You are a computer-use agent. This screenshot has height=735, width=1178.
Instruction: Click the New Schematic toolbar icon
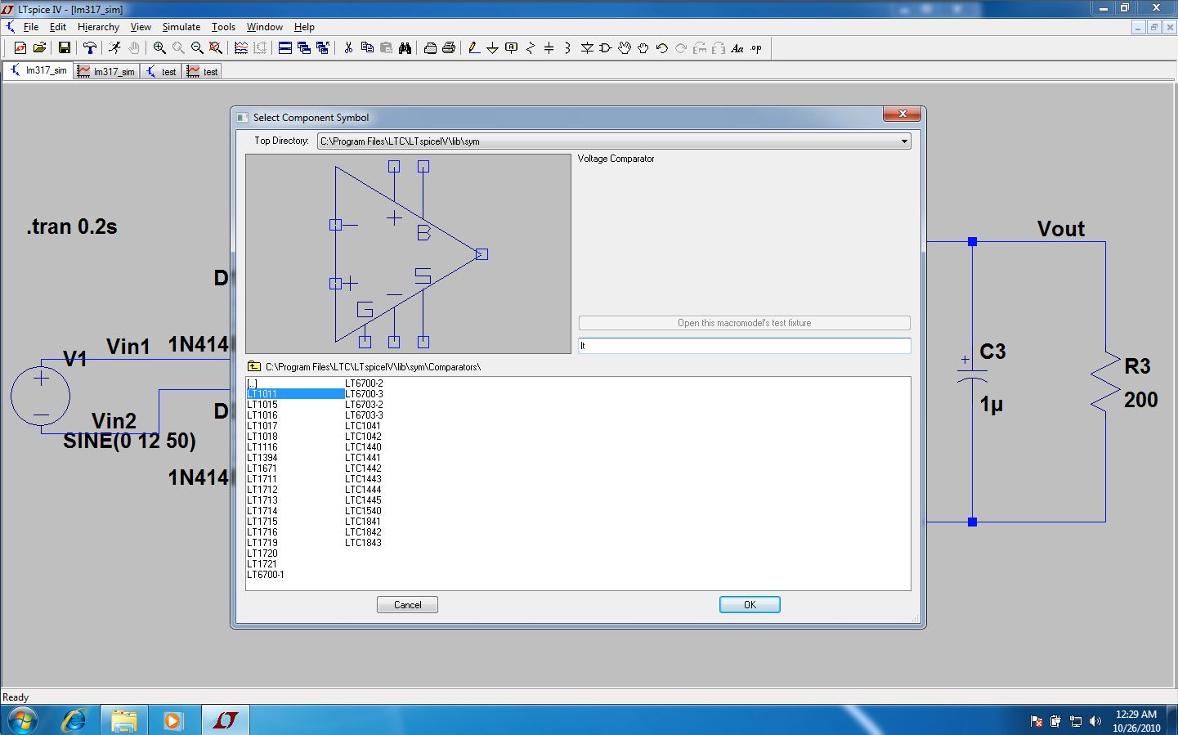[20, 48]
